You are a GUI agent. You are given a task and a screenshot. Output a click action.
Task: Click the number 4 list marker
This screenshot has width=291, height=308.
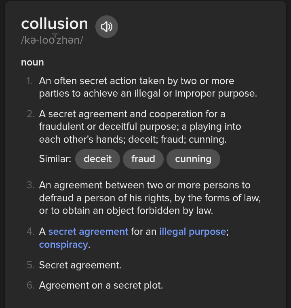(x=30, y=232)
